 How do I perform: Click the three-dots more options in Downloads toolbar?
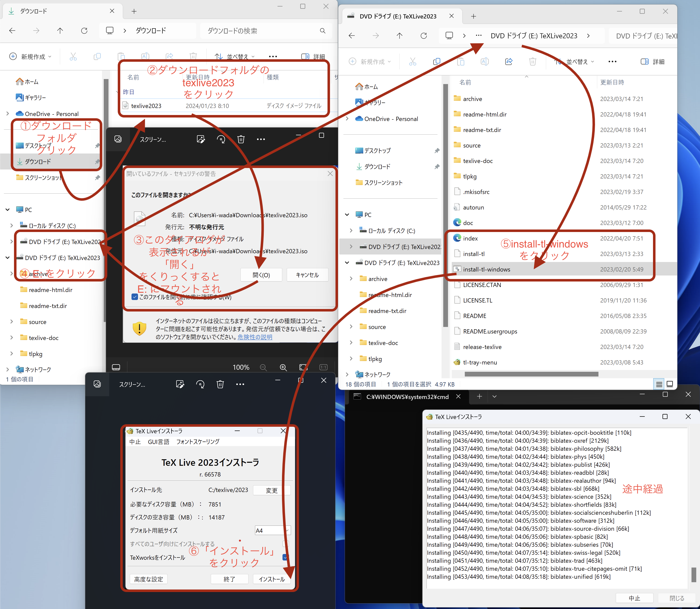pos(273,56)
